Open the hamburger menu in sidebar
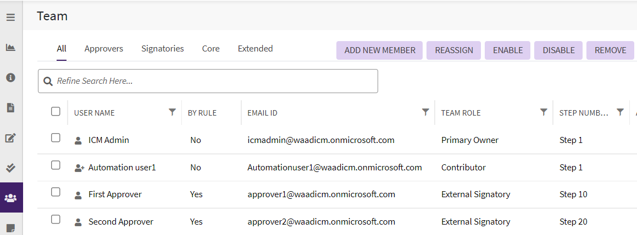This screenshot has height=235, width=637. [x=10, y=17]
